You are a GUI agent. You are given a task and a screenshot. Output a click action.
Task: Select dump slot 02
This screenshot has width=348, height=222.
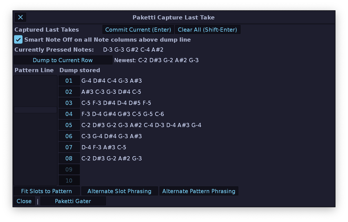(x=69, y=92)
